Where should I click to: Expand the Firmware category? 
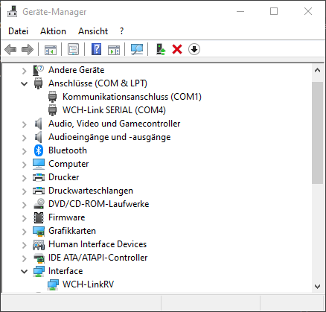(24, 218)
